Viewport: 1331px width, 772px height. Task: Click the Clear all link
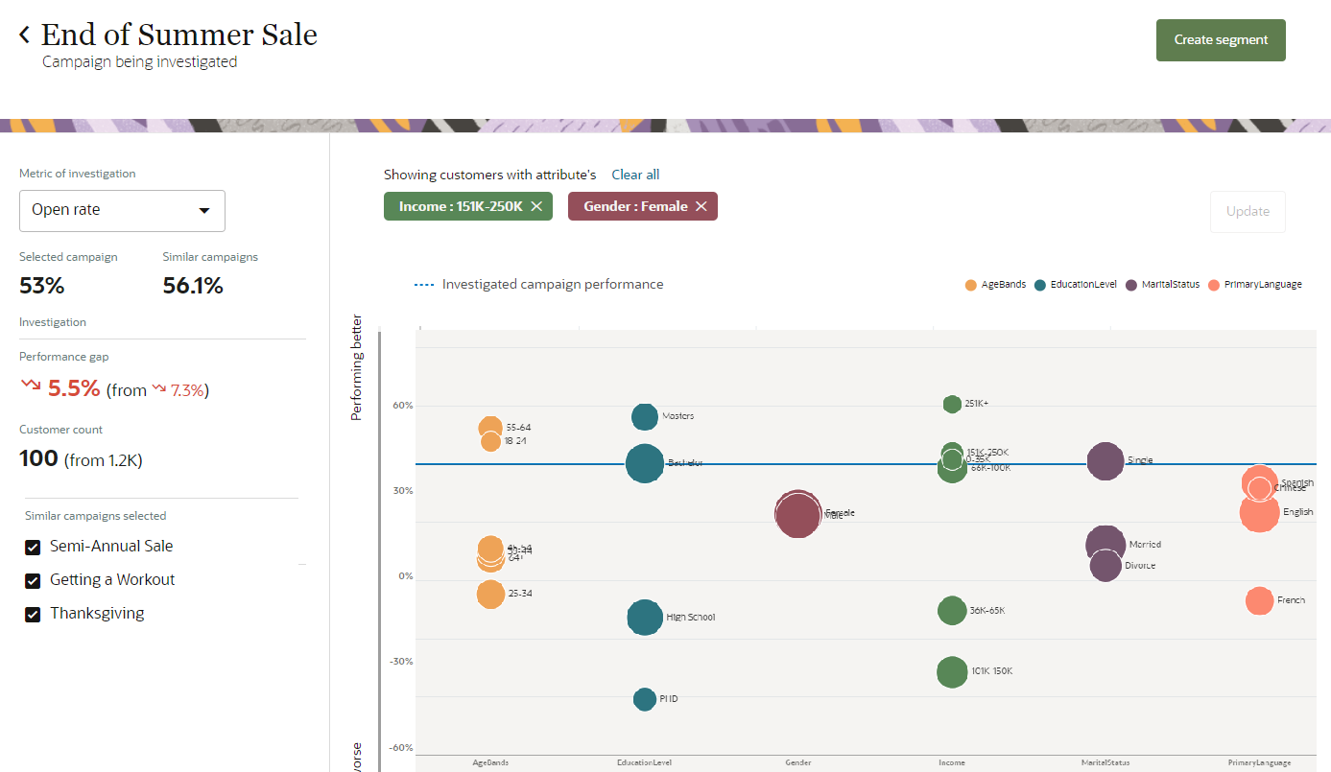(635, 175)
